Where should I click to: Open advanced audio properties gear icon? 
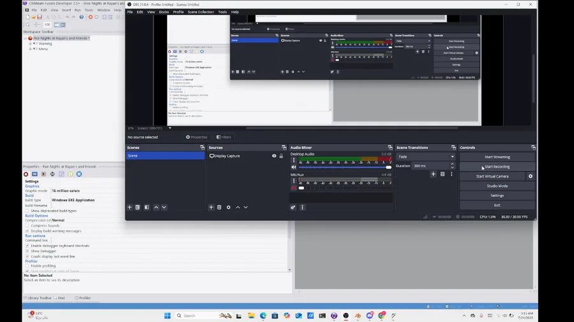pos(293,207)
